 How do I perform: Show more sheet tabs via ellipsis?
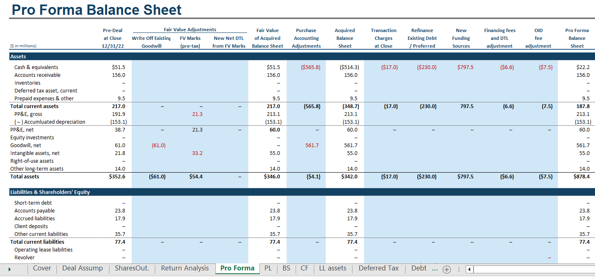[435, 269]
